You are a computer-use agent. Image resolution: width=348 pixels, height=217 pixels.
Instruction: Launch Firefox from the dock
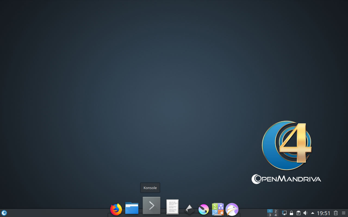(x=116, y=209)
